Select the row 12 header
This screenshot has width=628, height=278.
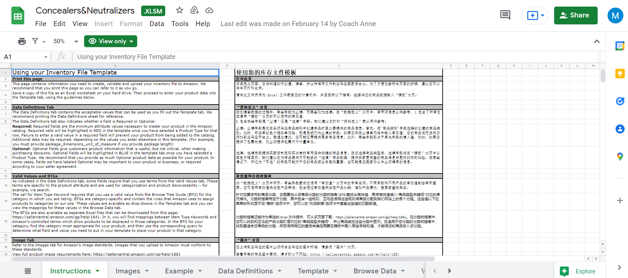pos(6,176)
